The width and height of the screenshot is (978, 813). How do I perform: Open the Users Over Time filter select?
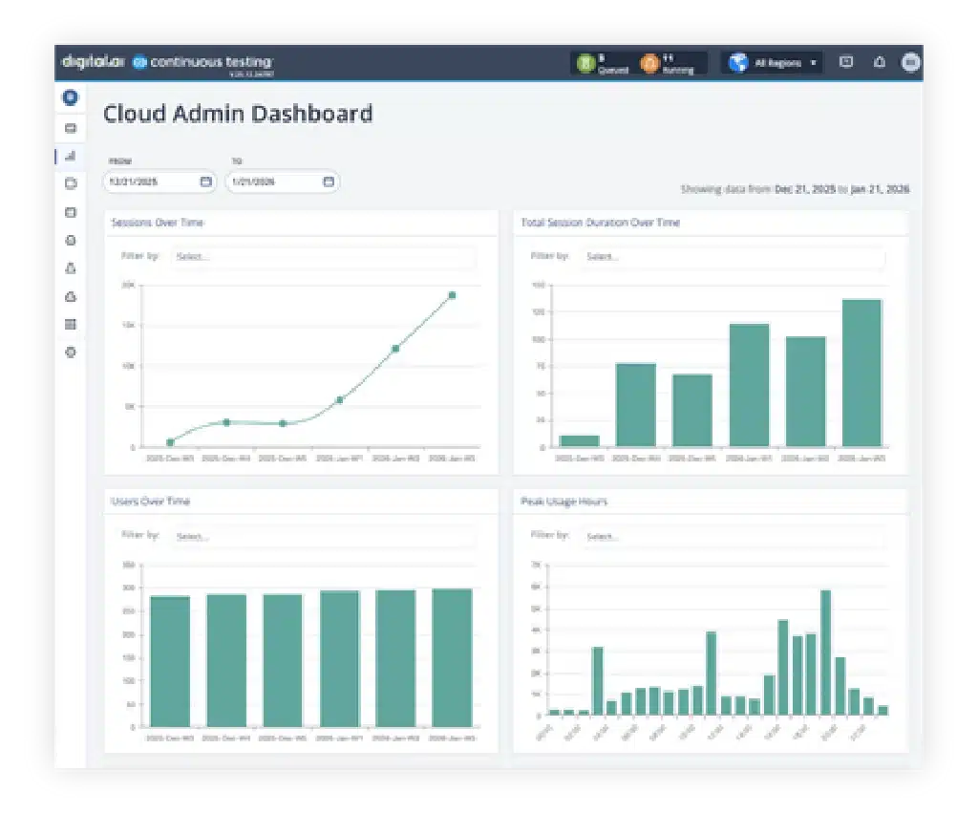tap(323, 537)
